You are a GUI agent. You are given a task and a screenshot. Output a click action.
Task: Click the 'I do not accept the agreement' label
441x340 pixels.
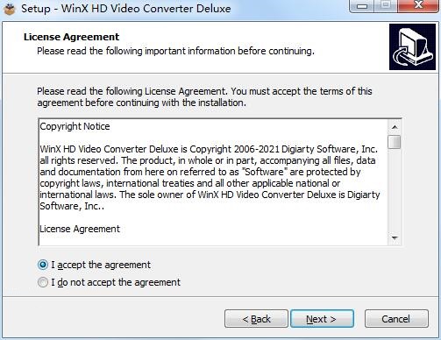click(x=116, y=282)
